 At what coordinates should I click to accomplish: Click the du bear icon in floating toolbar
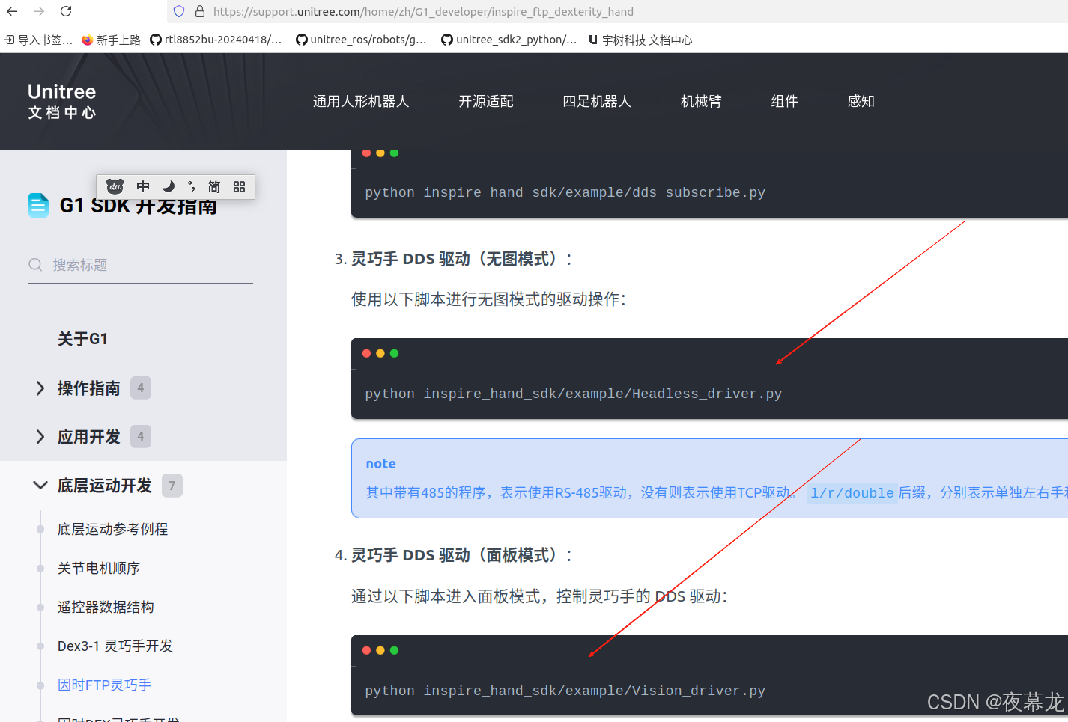(x=115, y=186)
